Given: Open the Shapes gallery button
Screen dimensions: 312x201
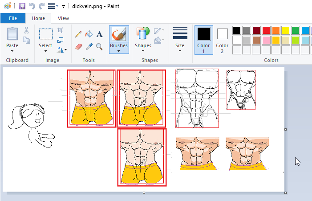Looking at the screenshot, I should point(143,39).
